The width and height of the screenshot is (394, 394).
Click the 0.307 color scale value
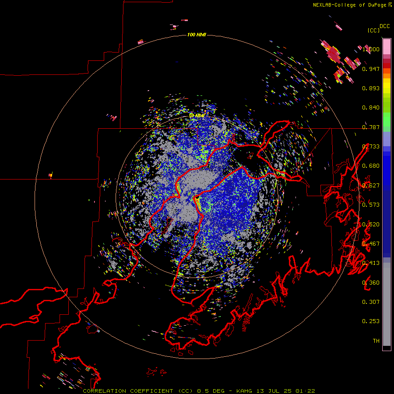(x=371, y=302)
